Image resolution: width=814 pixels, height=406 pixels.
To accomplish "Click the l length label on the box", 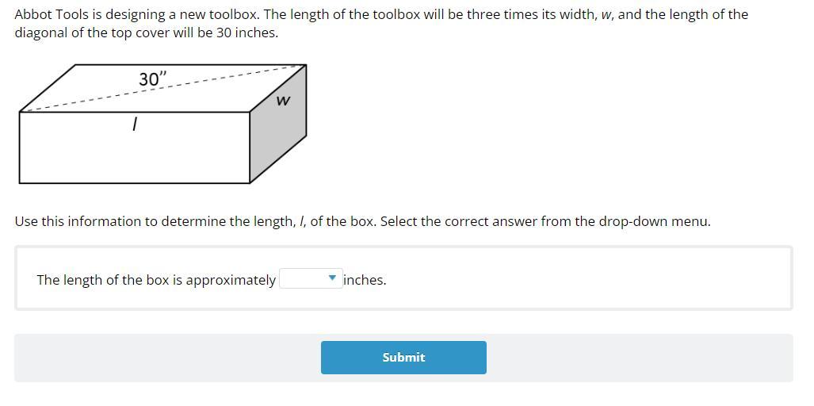I will click(134, 124).
